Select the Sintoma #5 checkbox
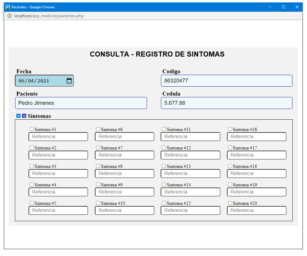This screenshot has height=256, width=307. [x=32, y=203]
